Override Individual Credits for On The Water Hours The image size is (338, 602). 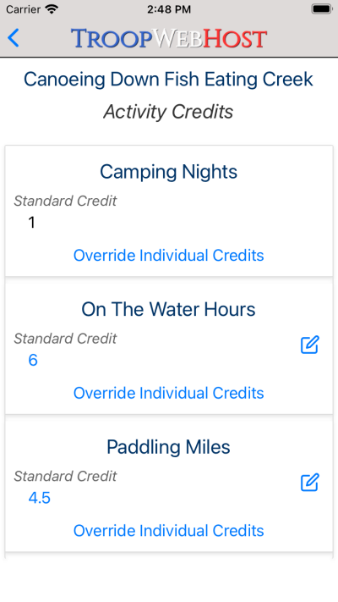[x=169, y=393]
